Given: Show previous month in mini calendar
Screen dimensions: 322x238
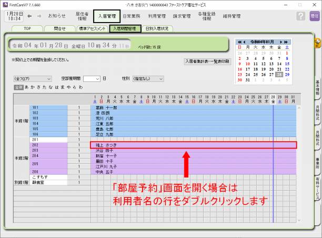Looking at the screenshot, I should coord(244,42).
